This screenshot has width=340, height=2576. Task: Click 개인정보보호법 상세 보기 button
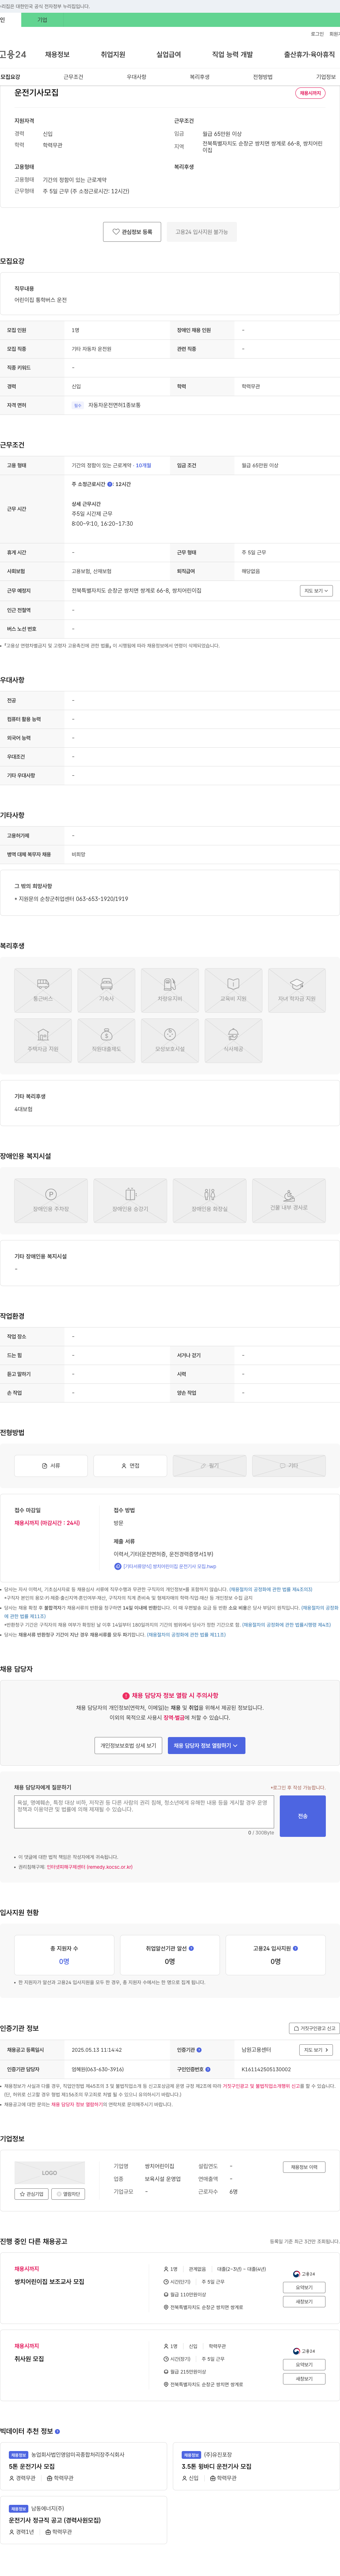click(x=128, y=1745)
